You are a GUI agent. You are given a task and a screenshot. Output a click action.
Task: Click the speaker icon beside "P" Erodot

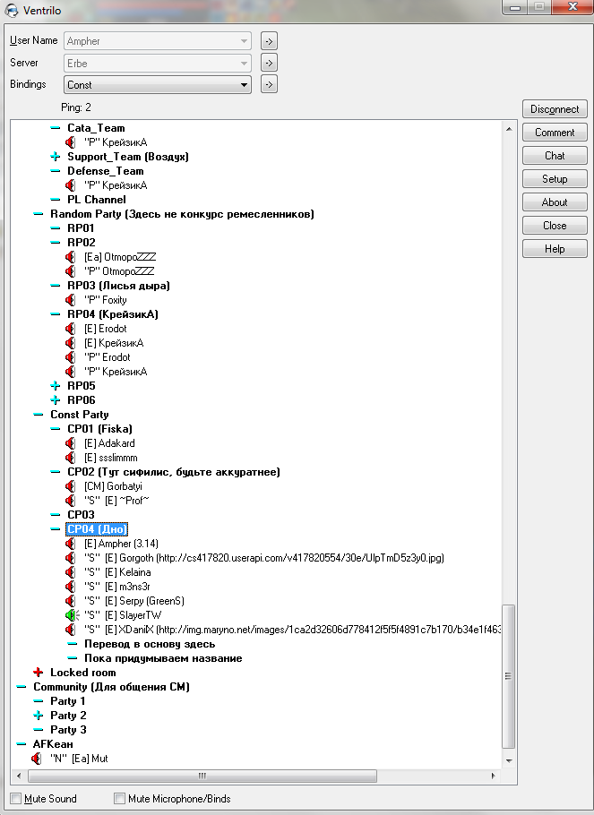pos(70,357)
